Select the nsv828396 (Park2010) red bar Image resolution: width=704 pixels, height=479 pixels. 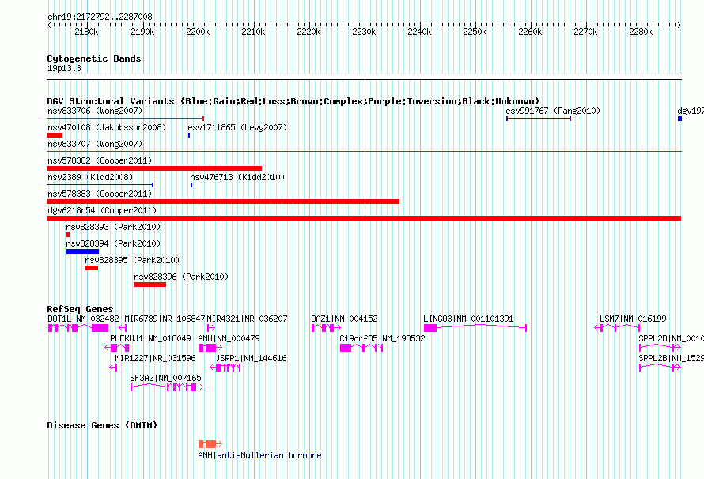150,285
